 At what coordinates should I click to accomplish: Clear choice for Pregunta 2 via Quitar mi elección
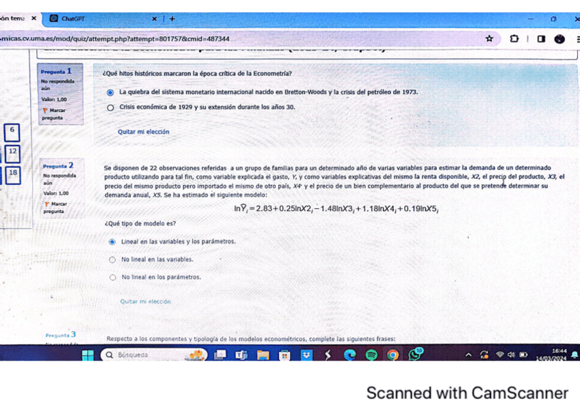146,301
